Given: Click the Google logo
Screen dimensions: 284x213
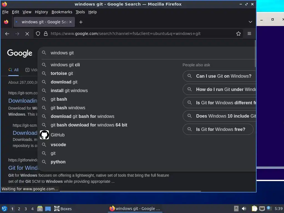Looking at the screenshot, I should (x=20, y=53).
